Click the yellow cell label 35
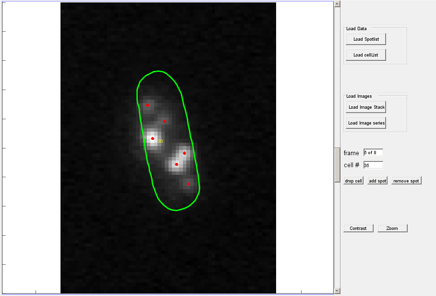This screenshot has width=436, height=296. tap(160, 141)
